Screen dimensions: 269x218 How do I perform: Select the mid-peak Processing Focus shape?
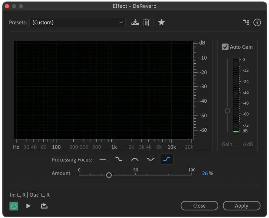(x=135, y=159)
